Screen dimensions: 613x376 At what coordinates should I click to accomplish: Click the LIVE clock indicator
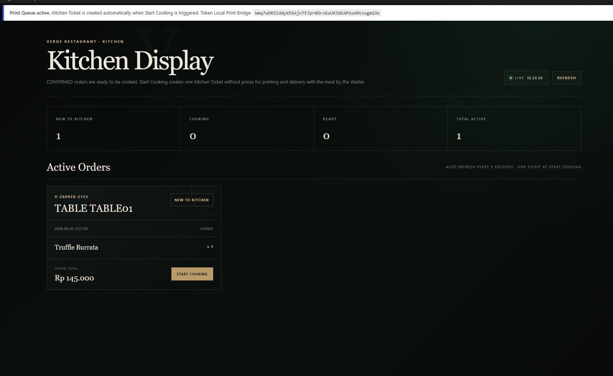coord(526,78)
